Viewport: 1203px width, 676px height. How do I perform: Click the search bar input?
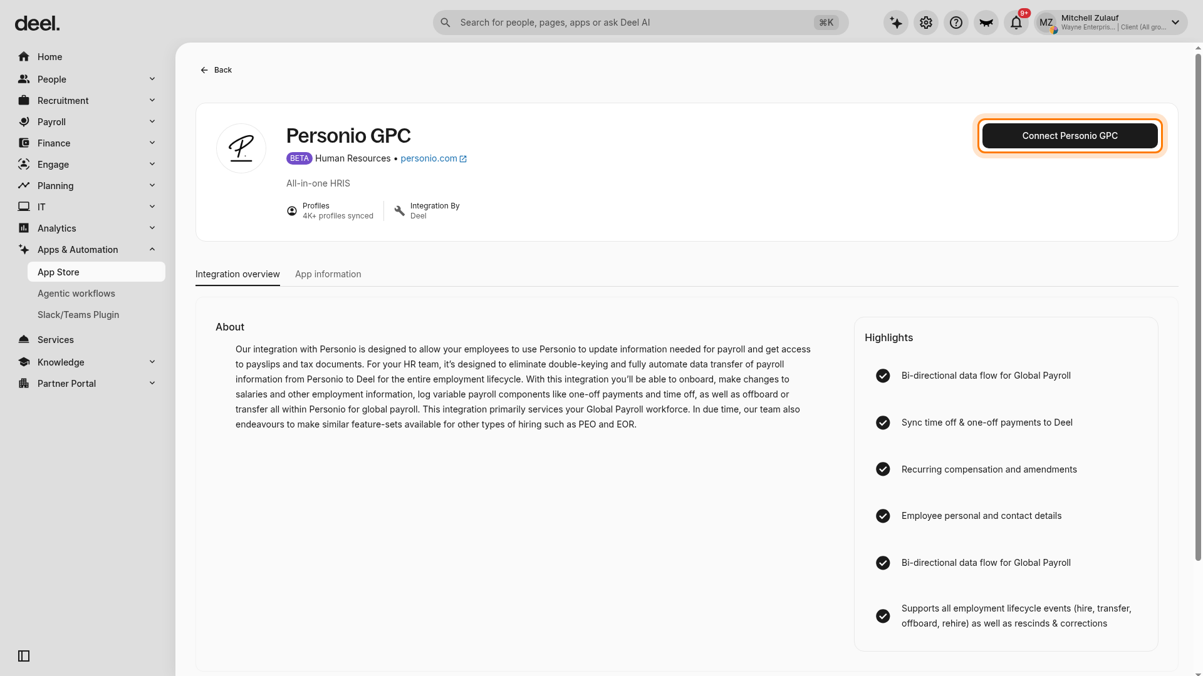(x=640, y=23)
